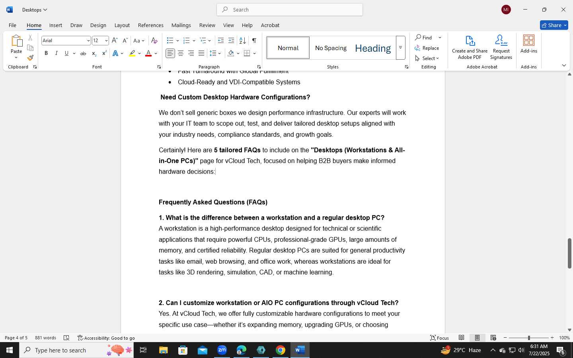Open the Paragraph settings dialog launcher

pyautogui.click(x=259, y=67)
